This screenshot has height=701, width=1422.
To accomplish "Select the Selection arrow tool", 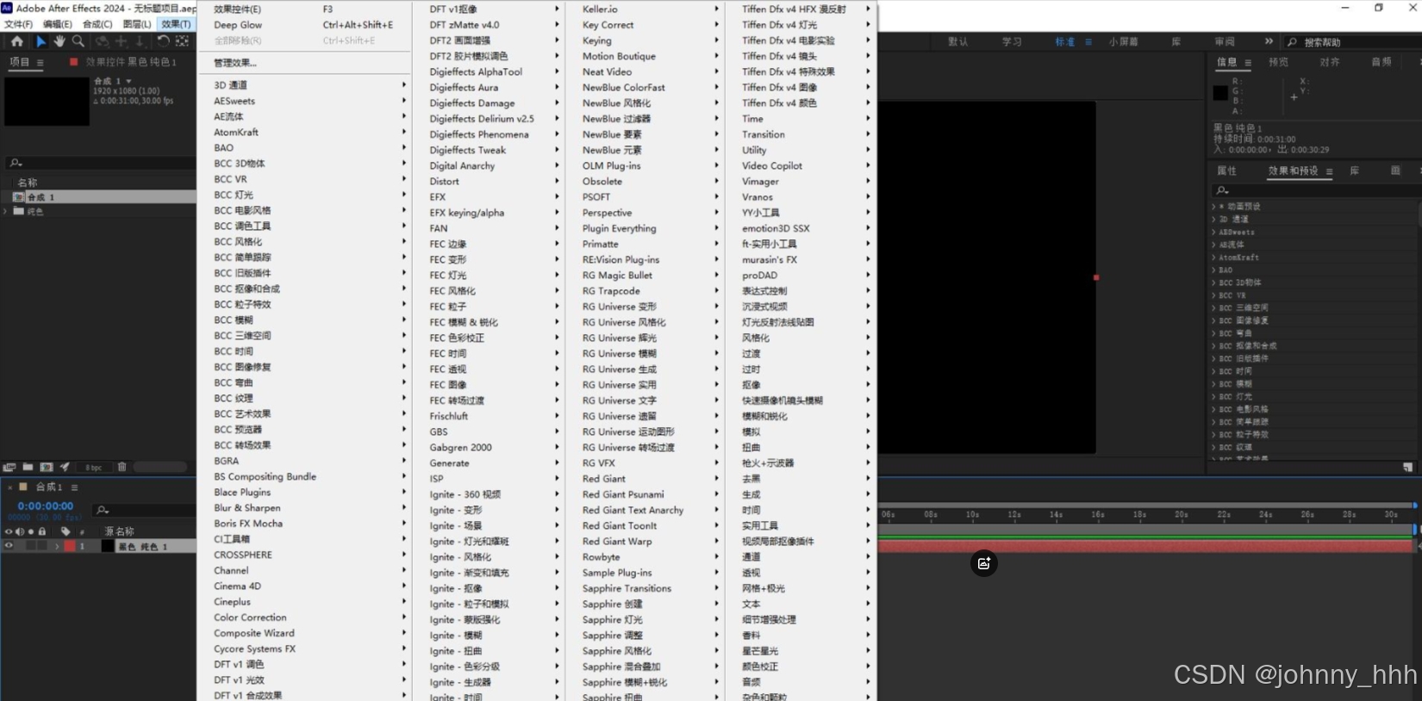I will pyautogui.click(x=41, y=41).
